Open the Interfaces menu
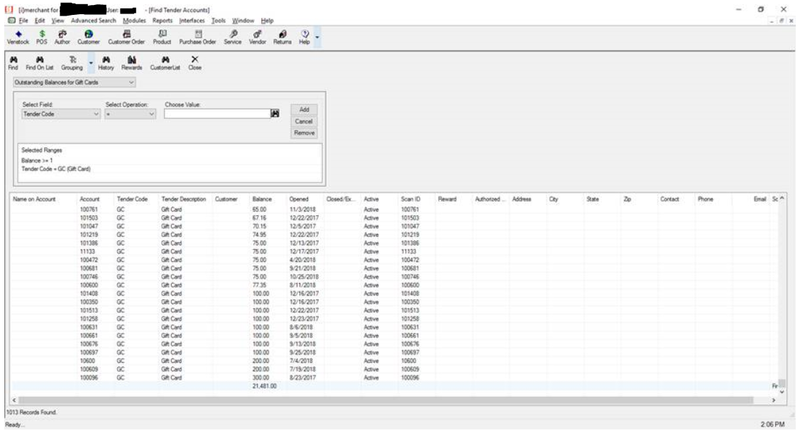Viewport: 800px width, 433px height. [x=192, y=21]
